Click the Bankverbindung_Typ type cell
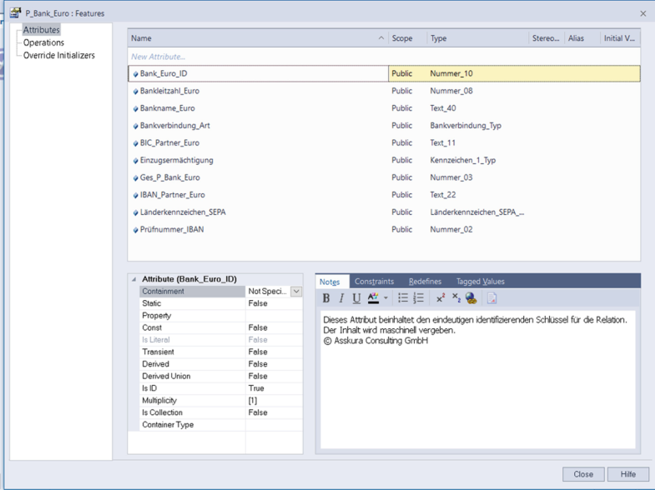Screen dimensions: 655x490 [x=466, y=126]
